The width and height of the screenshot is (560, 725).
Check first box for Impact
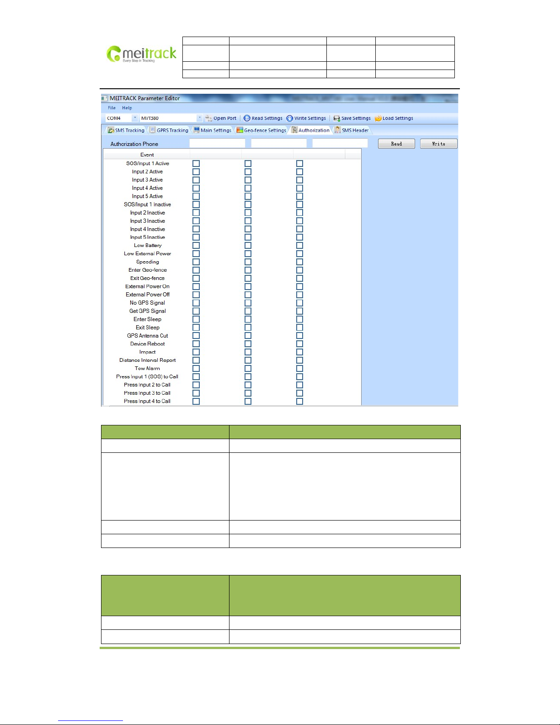tap(196, 352)
